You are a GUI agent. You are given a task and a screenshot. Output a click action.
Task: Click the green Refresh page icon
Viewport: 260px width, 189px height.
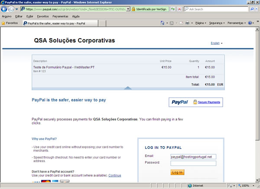pos(173,9)
